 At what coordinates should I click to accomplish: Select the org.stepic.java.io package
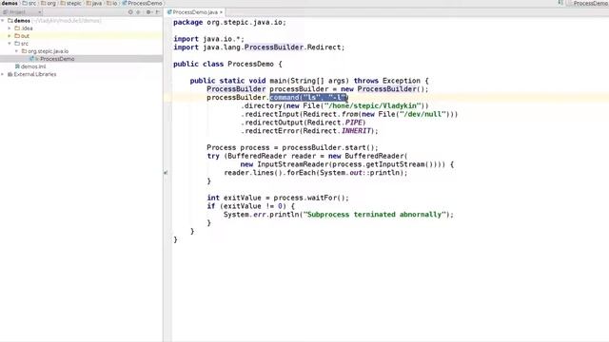[x=49, y=51]
